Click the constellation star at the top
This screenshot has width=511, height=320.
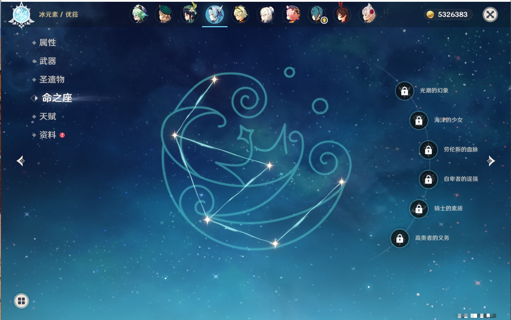[214, 79]
